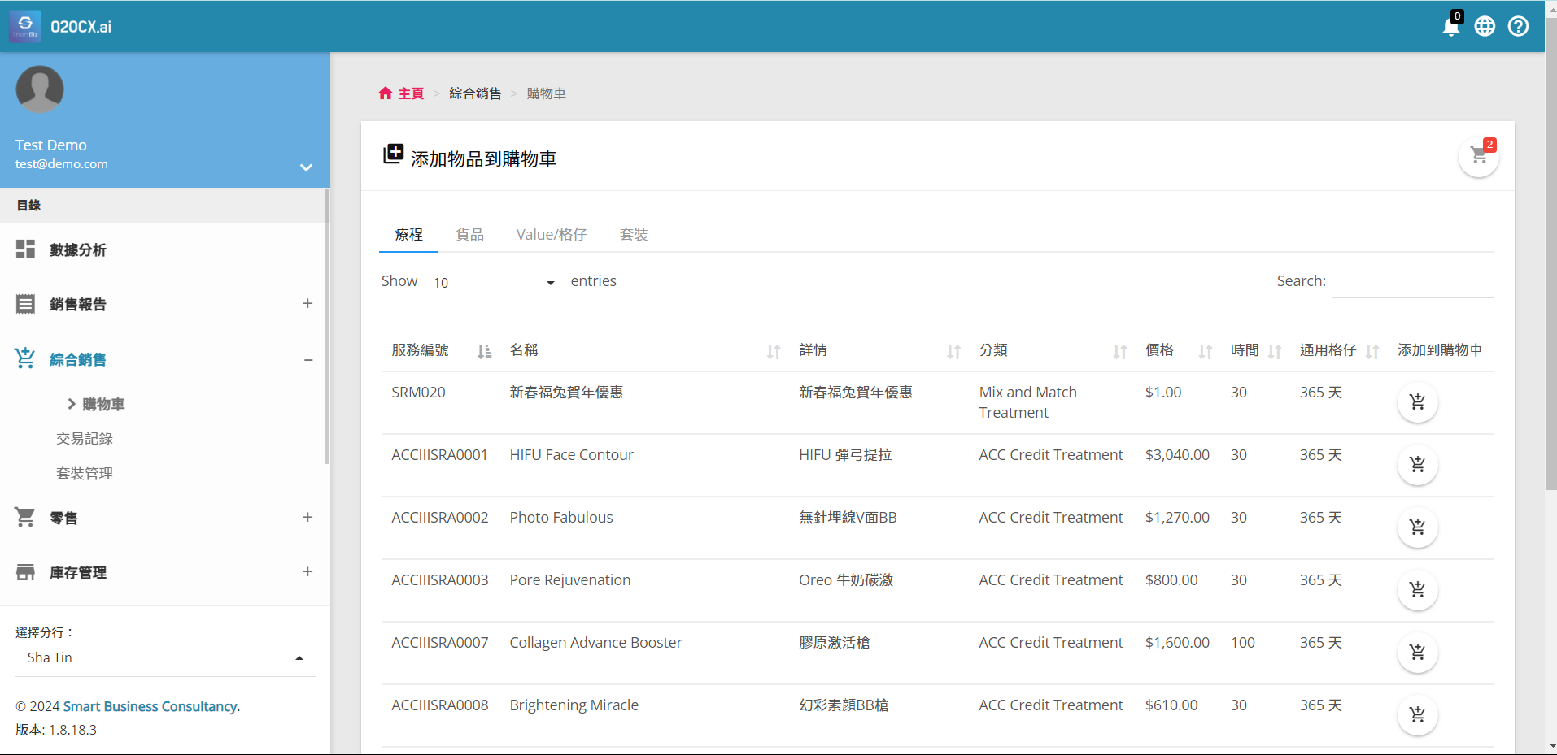This screenshot has width=1557, height=755.
Task: Collapse the 綜合銷售 sidebar section
Action: click(x=307, y=359)
